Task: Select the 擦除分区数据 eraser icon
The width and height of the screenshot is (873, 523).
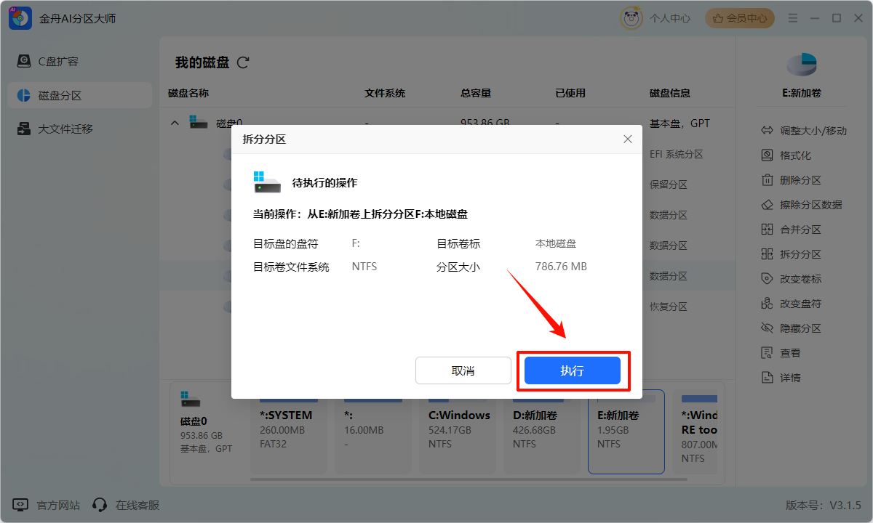Action: coord(767,205)
